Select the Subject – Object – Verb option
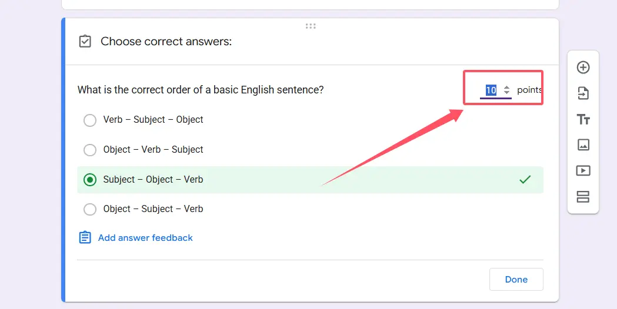 click(x=90, y=180)
